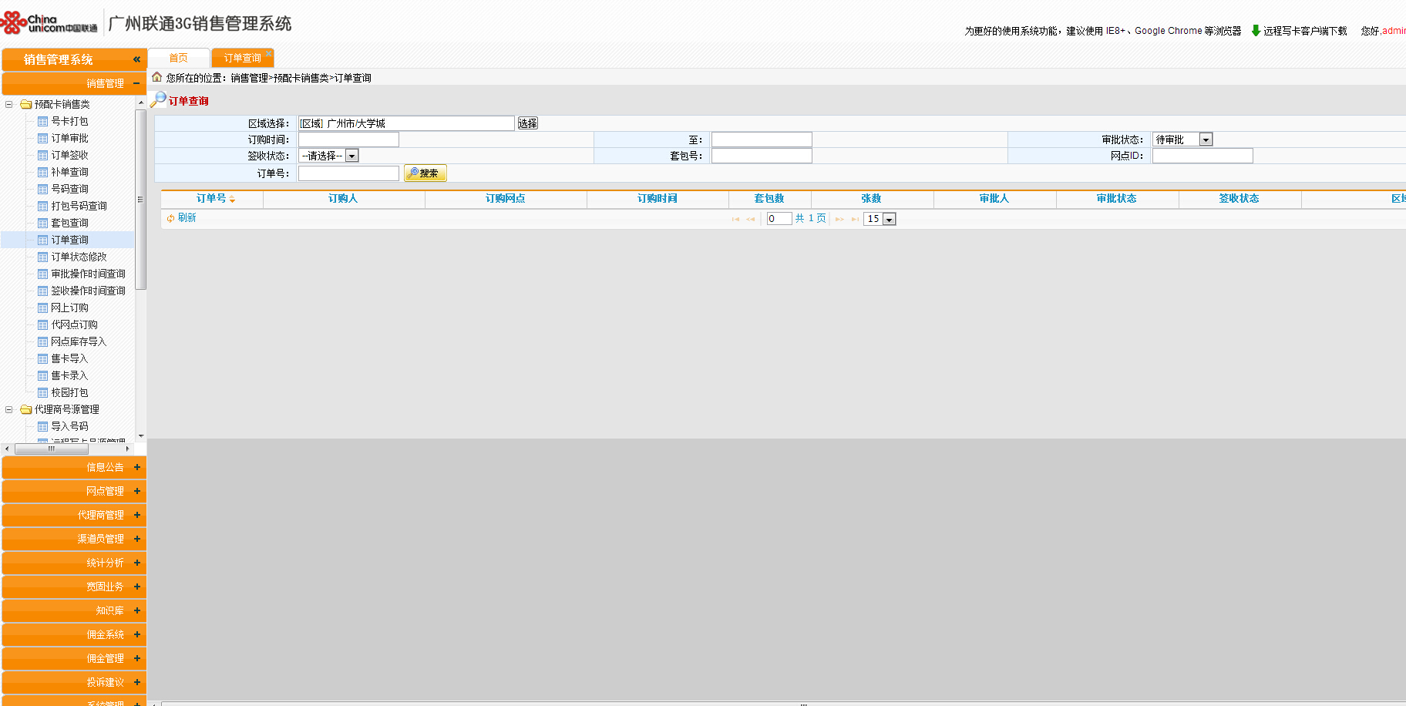Click the 售卡导入 page icon
The height and width of the screenshot is (706, 1406).
pos(43,358)
